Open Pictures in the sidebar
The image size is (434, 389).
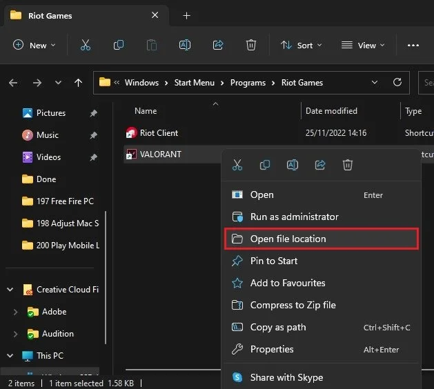point(51,113)
